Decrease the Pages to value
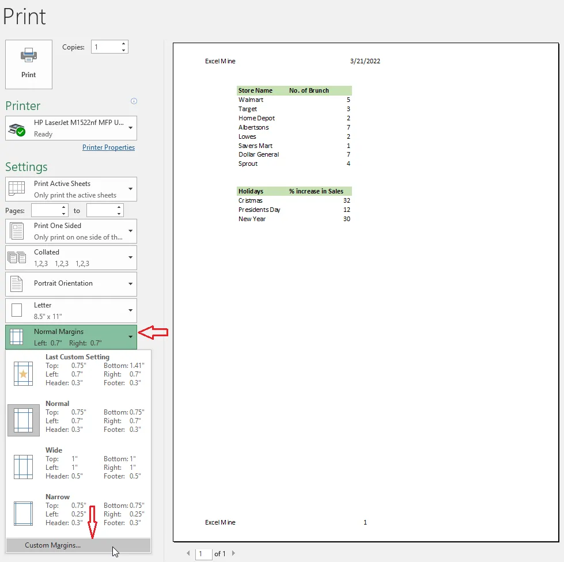This screenshot has height=562, width=564. point(119,214)
